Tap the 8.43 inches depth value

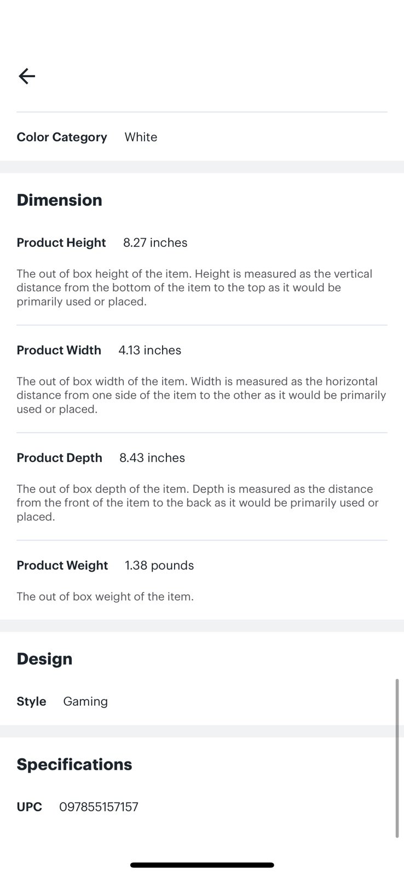(152, 458)
